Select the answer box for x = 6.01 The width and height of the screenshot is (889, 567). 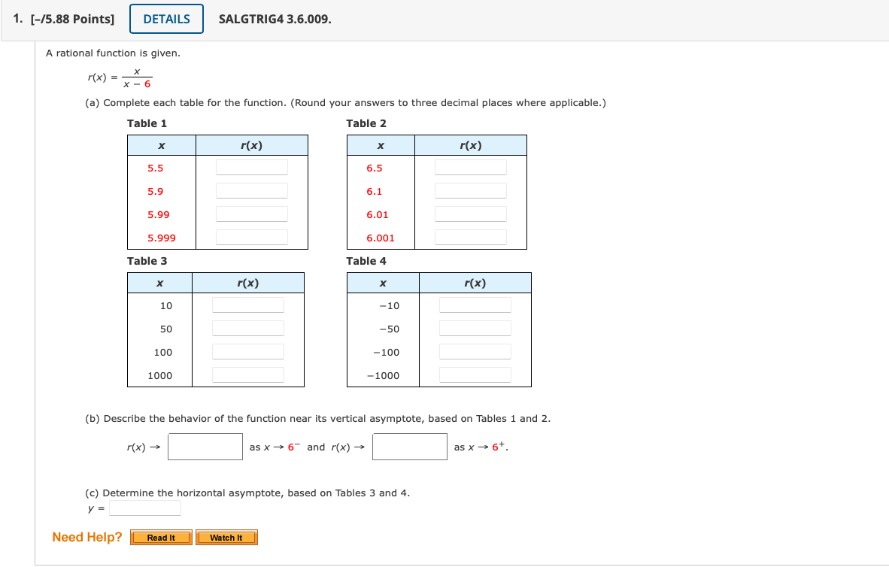pyautogui.click(x=470, y=214)
